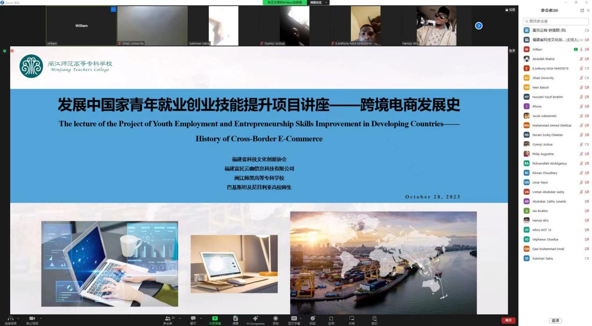Click the Apps (应用) icon
Viewport: 592px width, 326px height.
pos(331,319)
